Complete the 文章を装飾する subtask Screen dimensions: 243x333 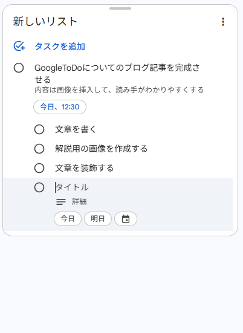coord(39,168)
